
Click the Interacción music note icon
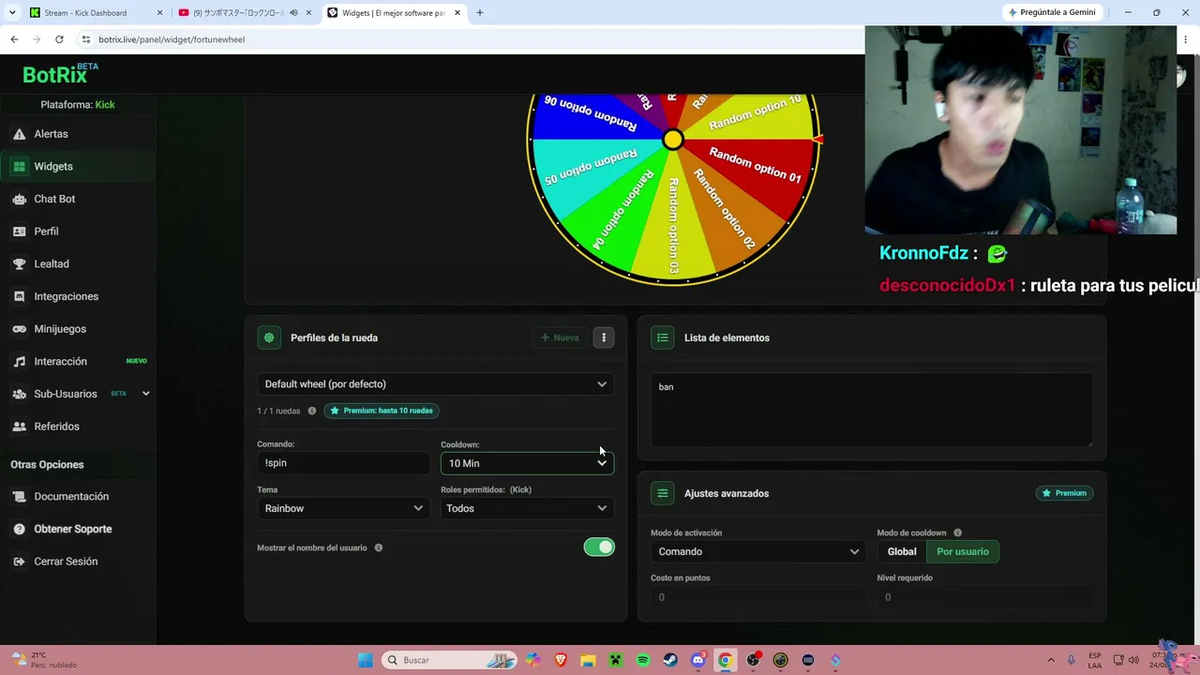pyautogui.click(x=19, y=361)
